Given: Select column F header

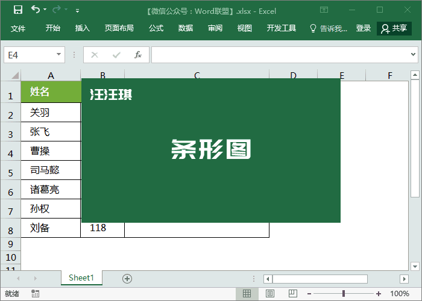Looking at the screenshot, I should tap(390, 75).
